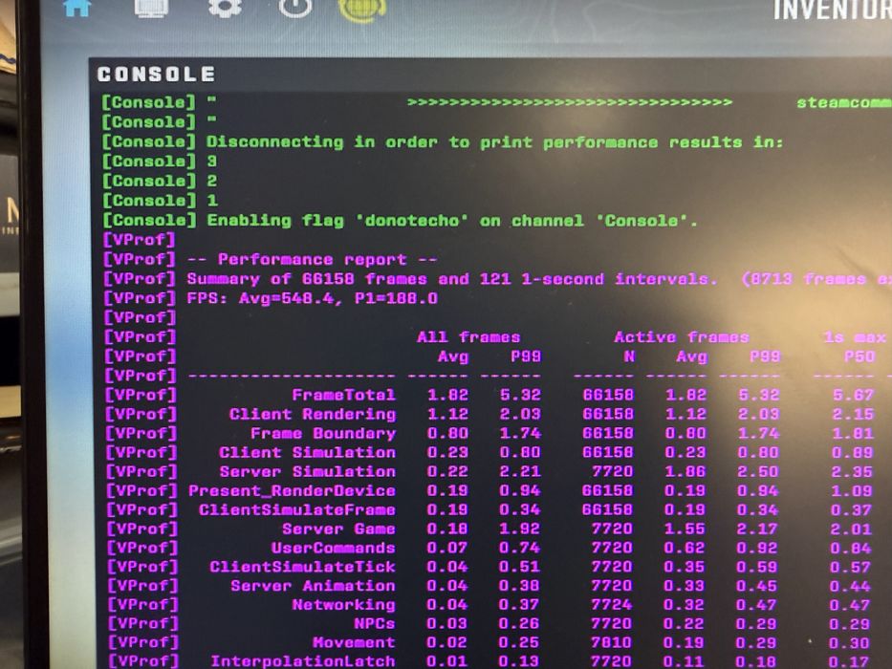892x669 pixels.
Task: Select the NPCs row label
Action: click(375, 623)
